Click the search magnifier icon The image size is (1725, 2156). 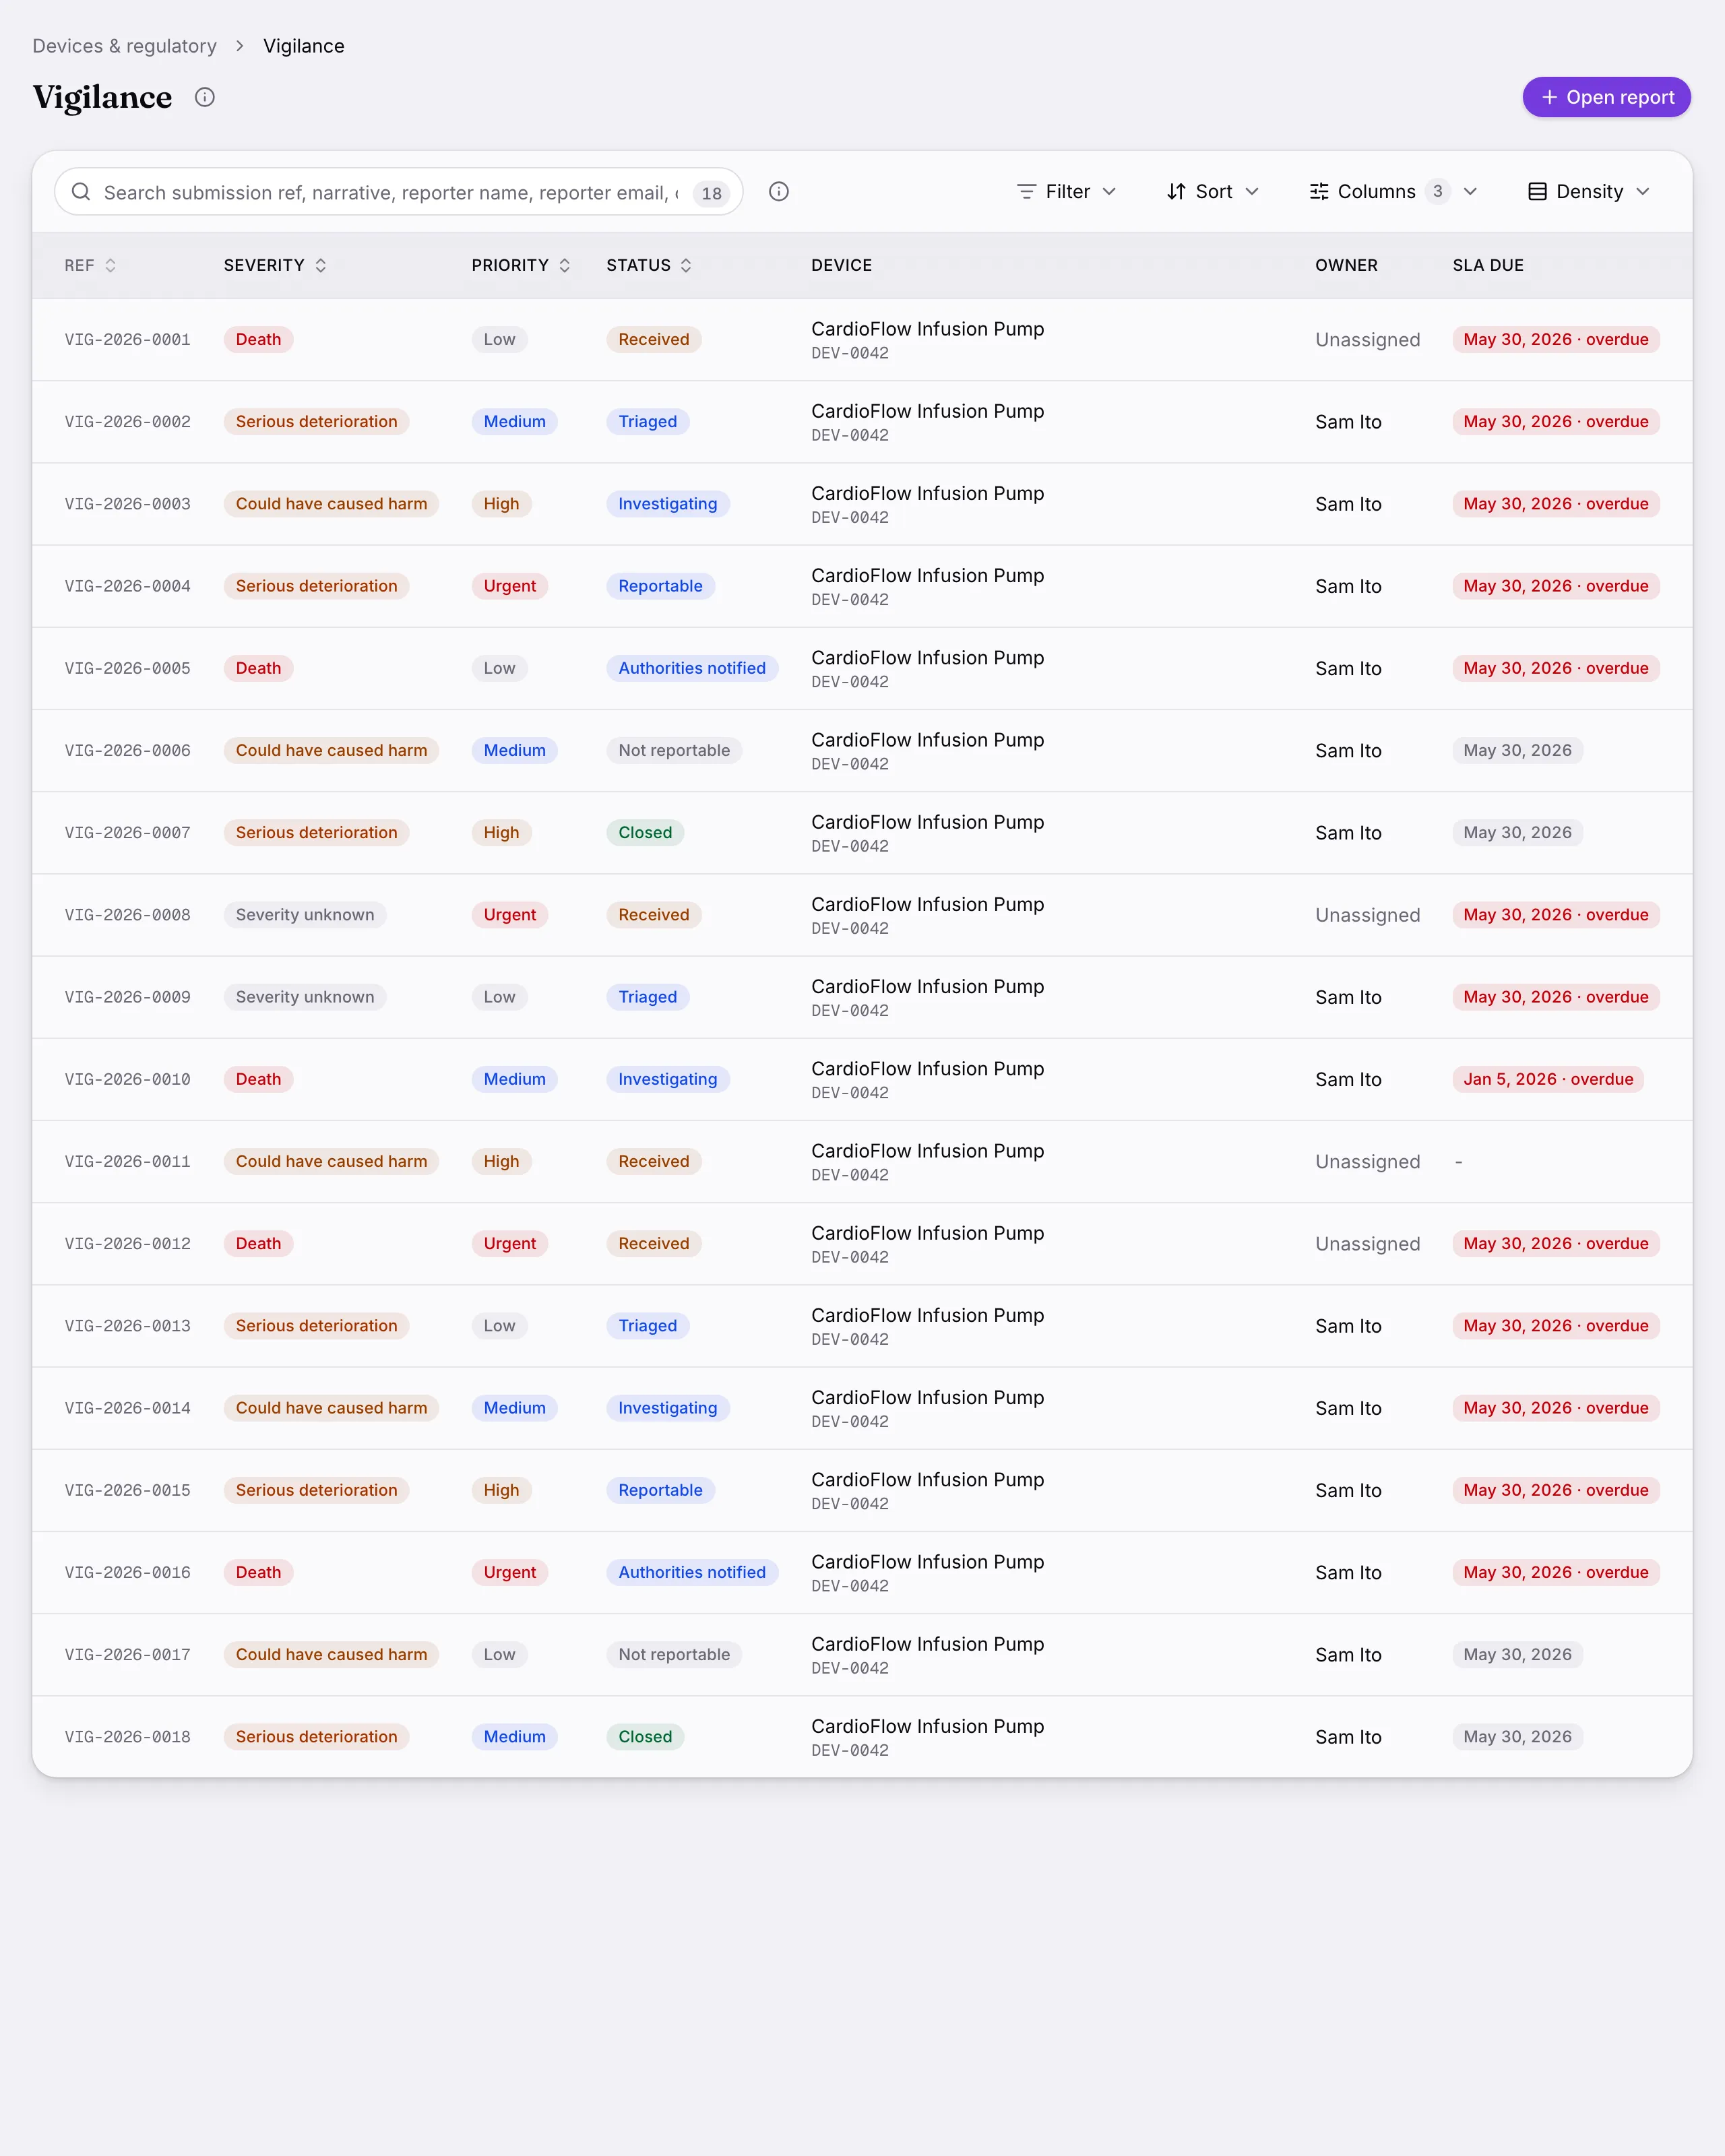pos(81,192)
